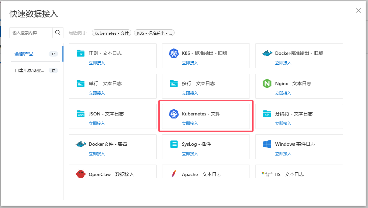Viewport: 368px width, 208px height.
Task: Click 立即接入 under Nginx - 文本日志
Action: click(283, 93)
